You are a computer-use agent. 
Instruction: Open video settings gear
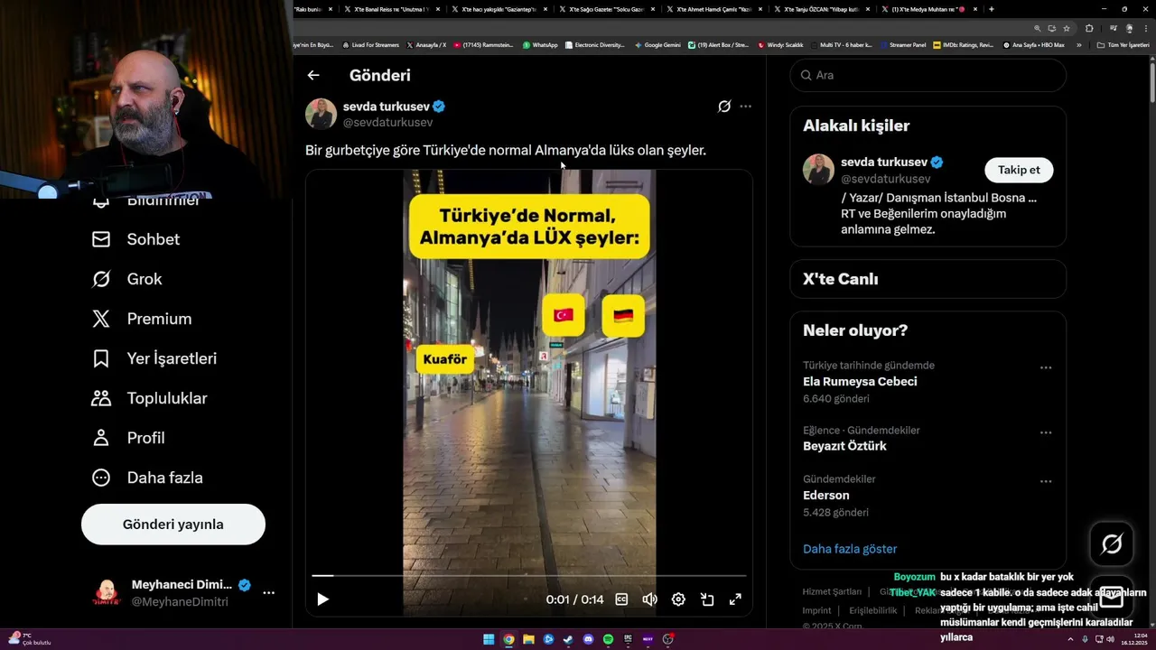click(678, 599)
